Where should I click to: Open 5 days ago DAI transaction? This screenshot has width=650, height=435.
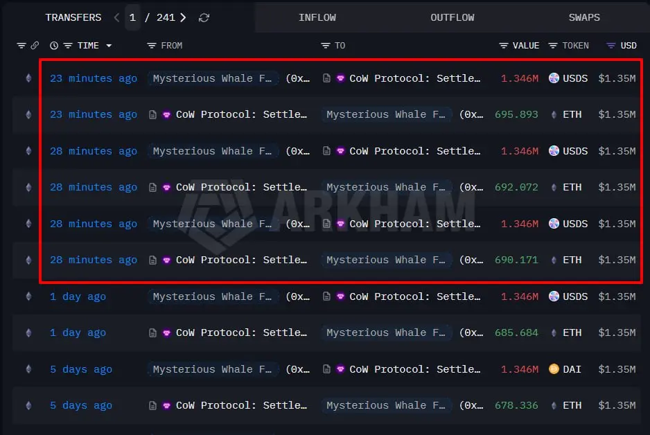click(81, 369)
